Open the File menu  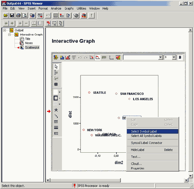5,9
